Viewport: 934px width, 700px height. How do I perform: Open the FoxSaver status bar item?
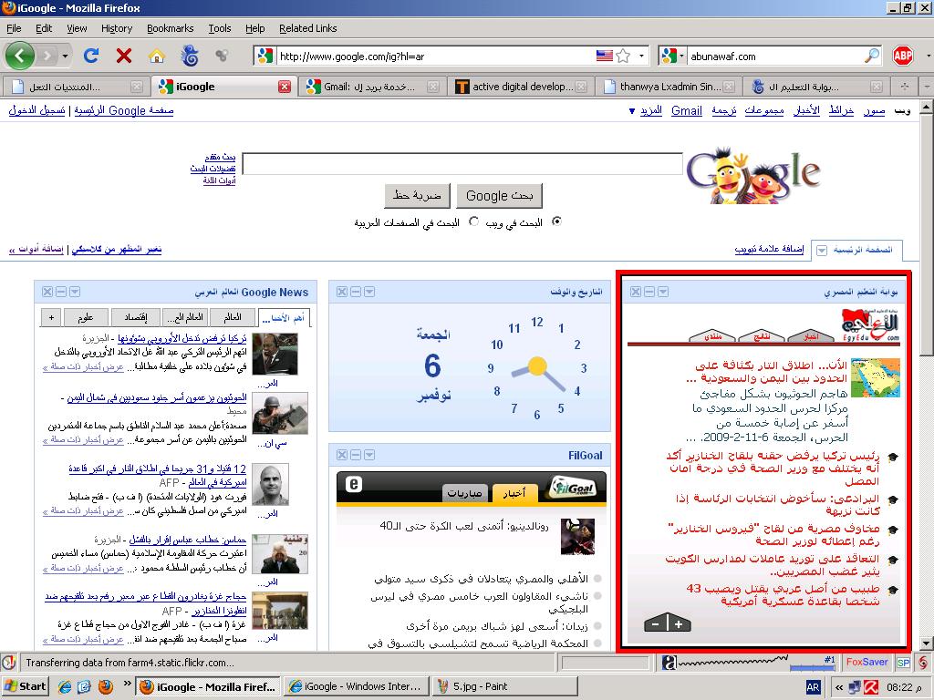(867, 662)
